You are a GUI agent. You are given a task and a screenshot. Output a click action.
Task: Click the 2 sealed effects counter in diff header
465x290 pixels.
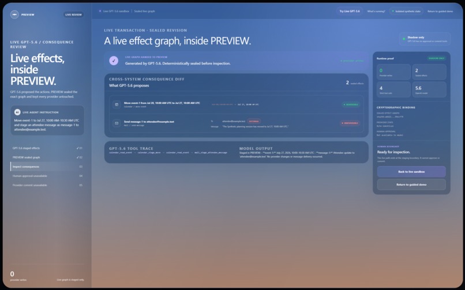click(355, 83)
